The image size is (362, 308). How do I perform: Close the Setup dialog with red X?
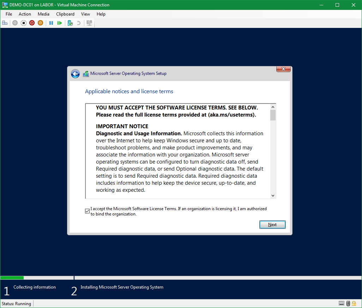coord(283,69)
